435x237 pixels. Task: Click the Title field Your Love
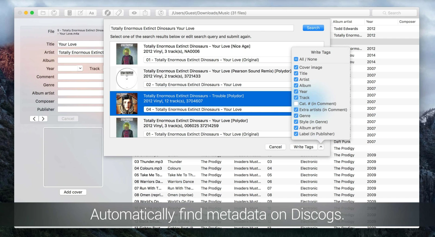click(x=80, y=44)
